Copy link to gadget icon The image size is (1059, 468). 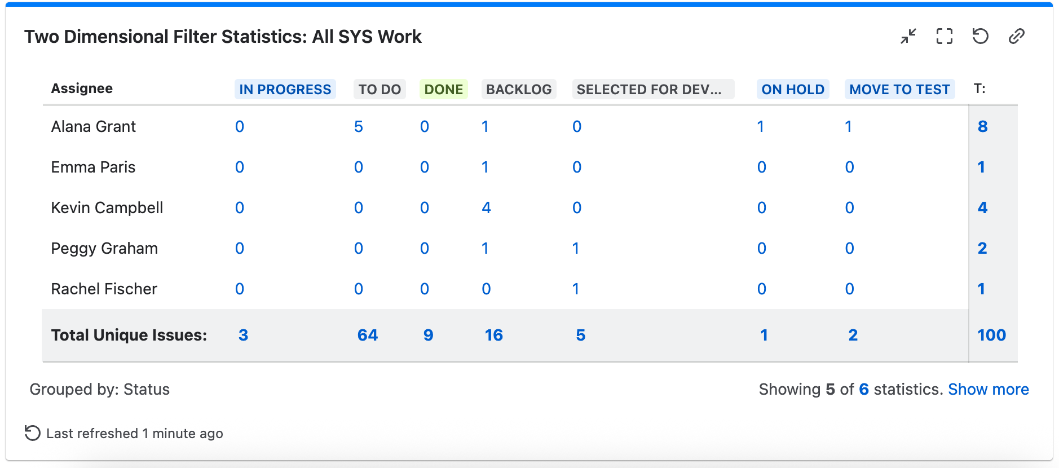(1017, 37)
